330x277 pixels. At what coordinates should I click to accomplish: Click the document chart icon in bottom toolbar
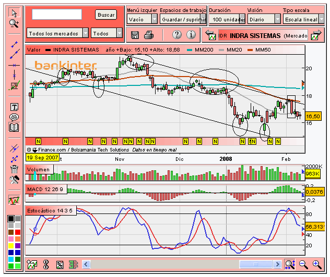point(60,265)
